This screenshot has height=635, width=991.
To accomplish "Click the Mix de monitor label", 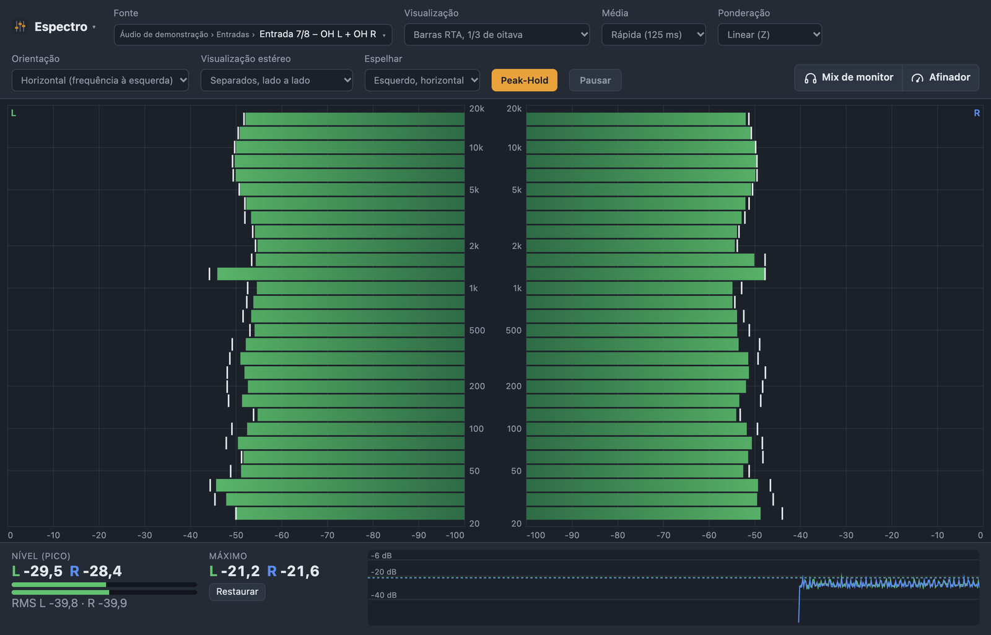I will point(857,77).
